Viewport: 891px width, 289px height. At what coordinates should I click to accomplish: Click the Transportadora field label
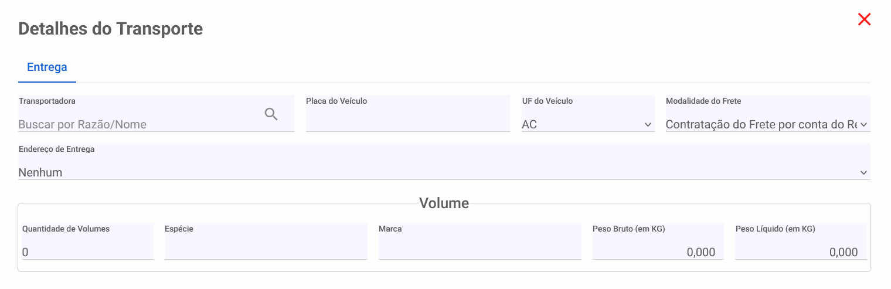click(47, 101)
